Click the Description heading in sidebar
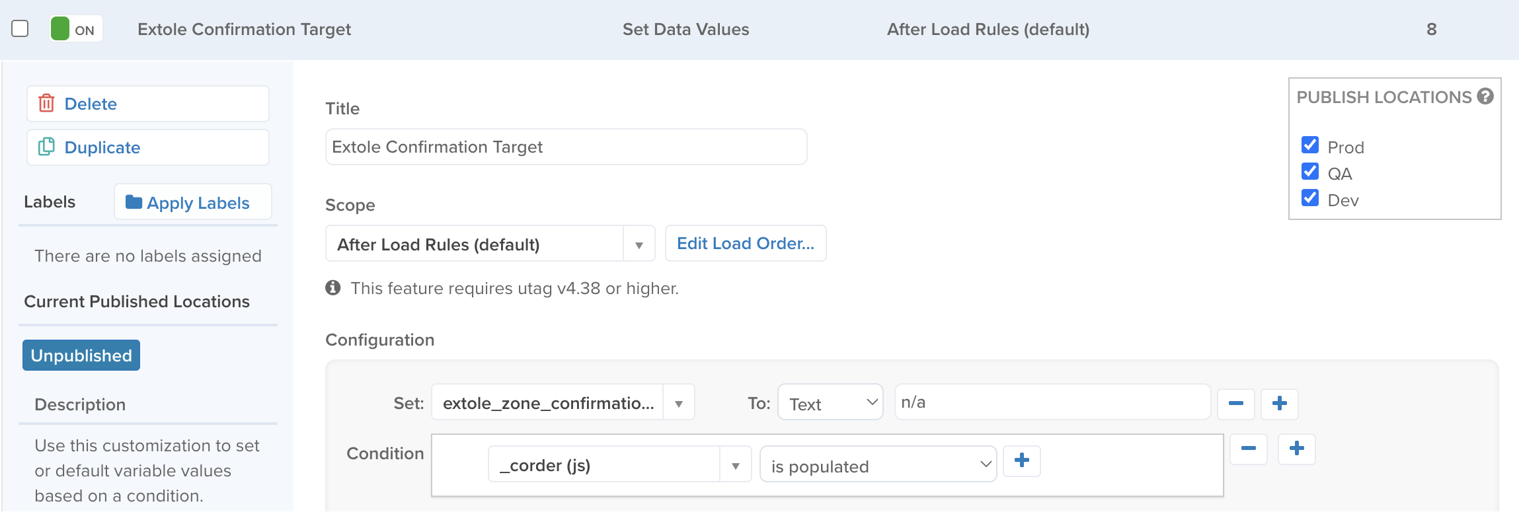Screen dimensions: 1519x522 (x=80, y=404)
